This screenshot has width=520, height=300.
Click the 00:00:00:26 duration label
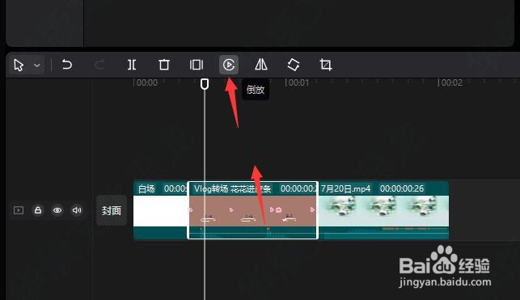coord(402,188)
